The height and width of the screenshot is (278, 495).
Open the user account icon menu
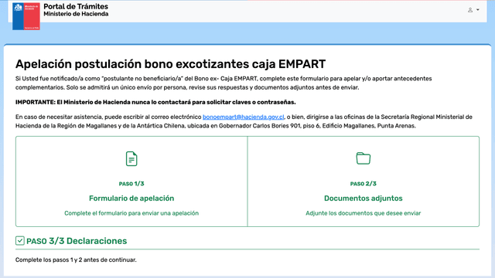[470, 10]
